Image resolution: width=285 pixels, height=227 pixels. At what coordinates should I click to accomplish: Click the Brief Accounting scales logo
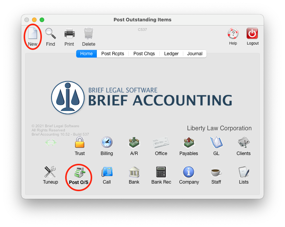coord(68,98)
